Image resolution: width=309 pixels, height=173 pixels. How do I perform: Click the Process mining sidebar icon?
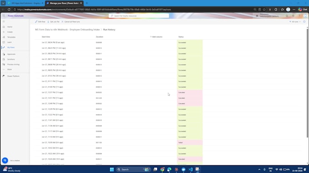point(4,64)
